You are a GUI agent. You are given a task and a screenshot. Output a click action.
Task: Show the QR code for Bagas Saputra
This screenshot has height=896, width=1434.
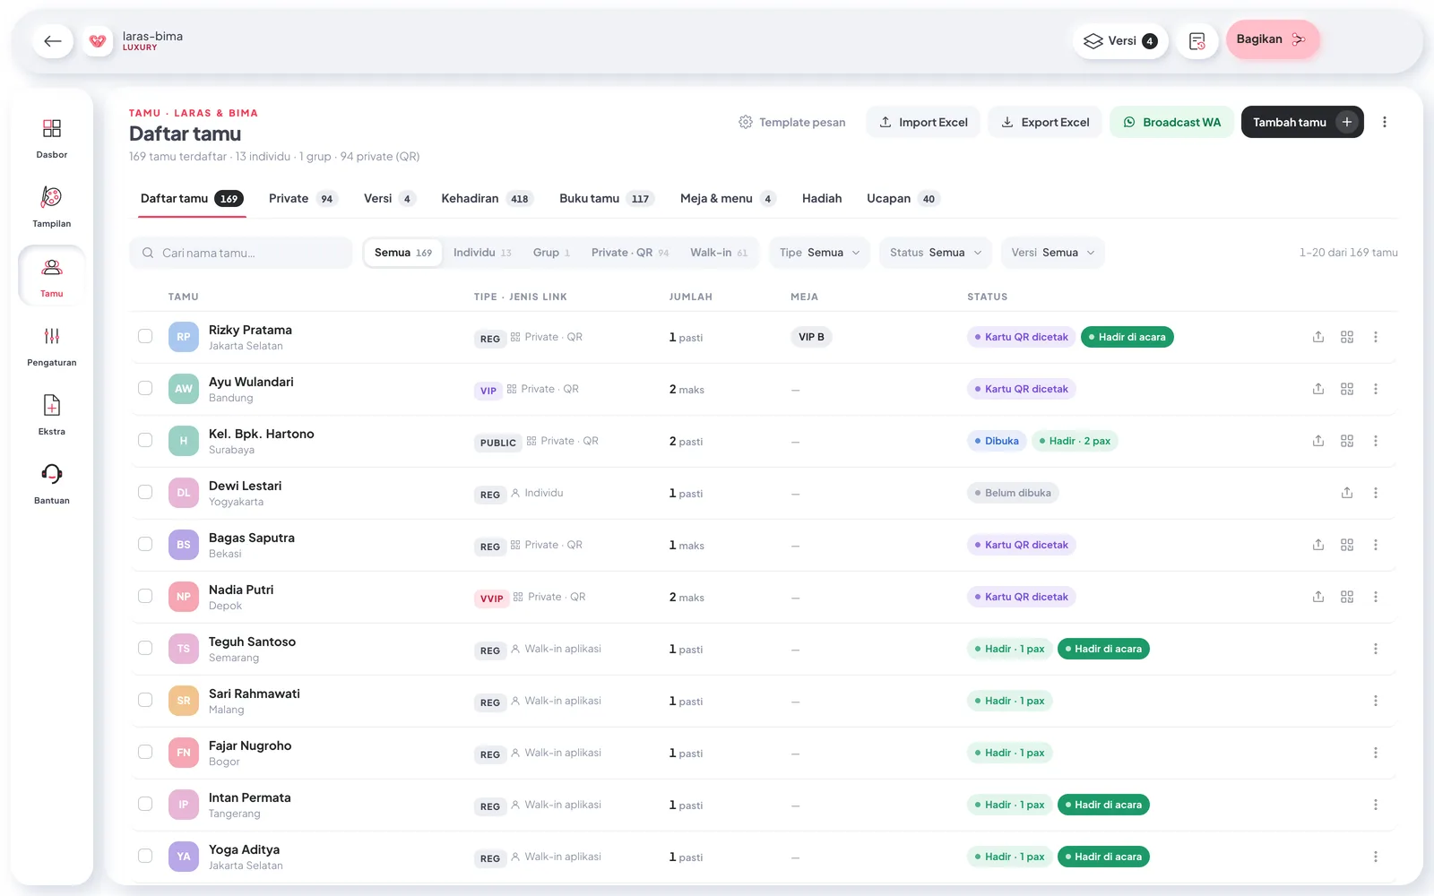pyautogui.click(x=1347, y=545)
